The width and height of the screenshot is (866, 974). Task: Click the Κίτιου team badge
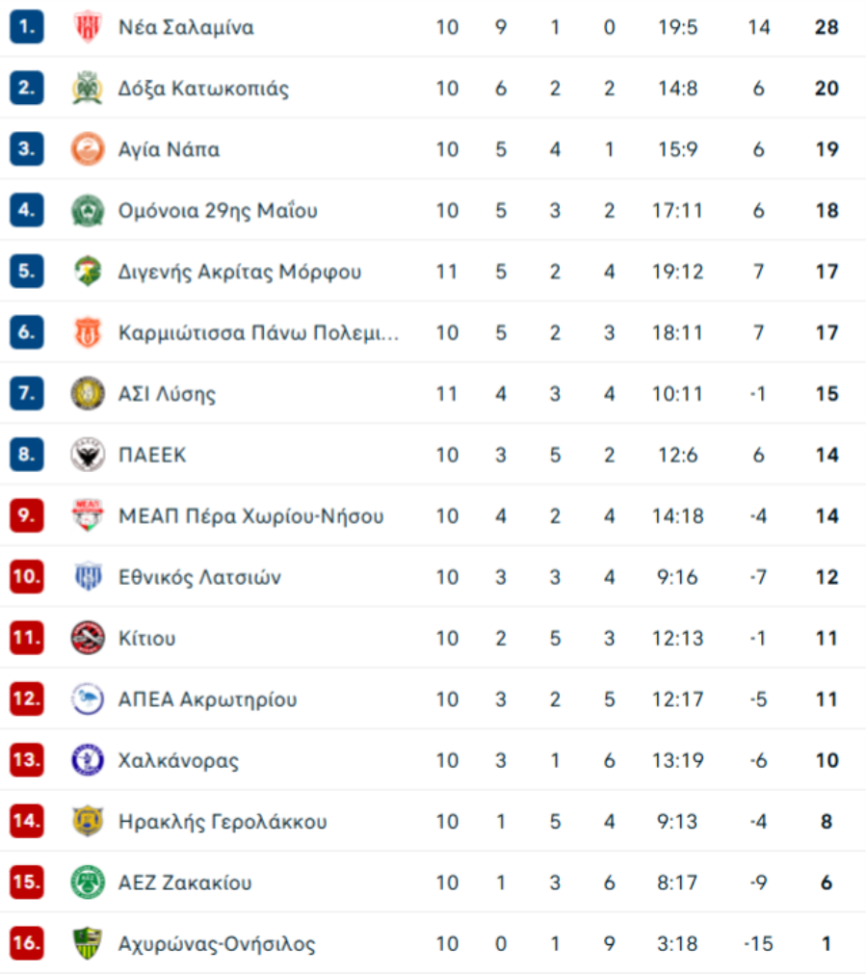coord(88,638)
